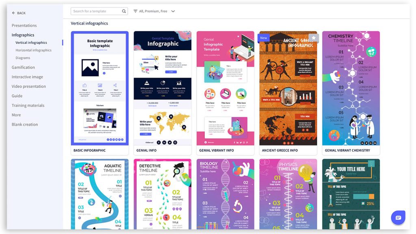
Task: Click the 'GENIAL VIBRANT INFO' caption
Action: [217, 150]
